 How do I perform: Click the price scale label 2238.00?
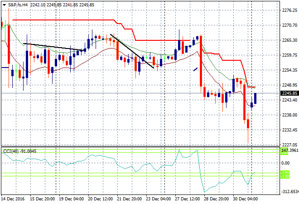pyautogui.click(x=289, y=115)
